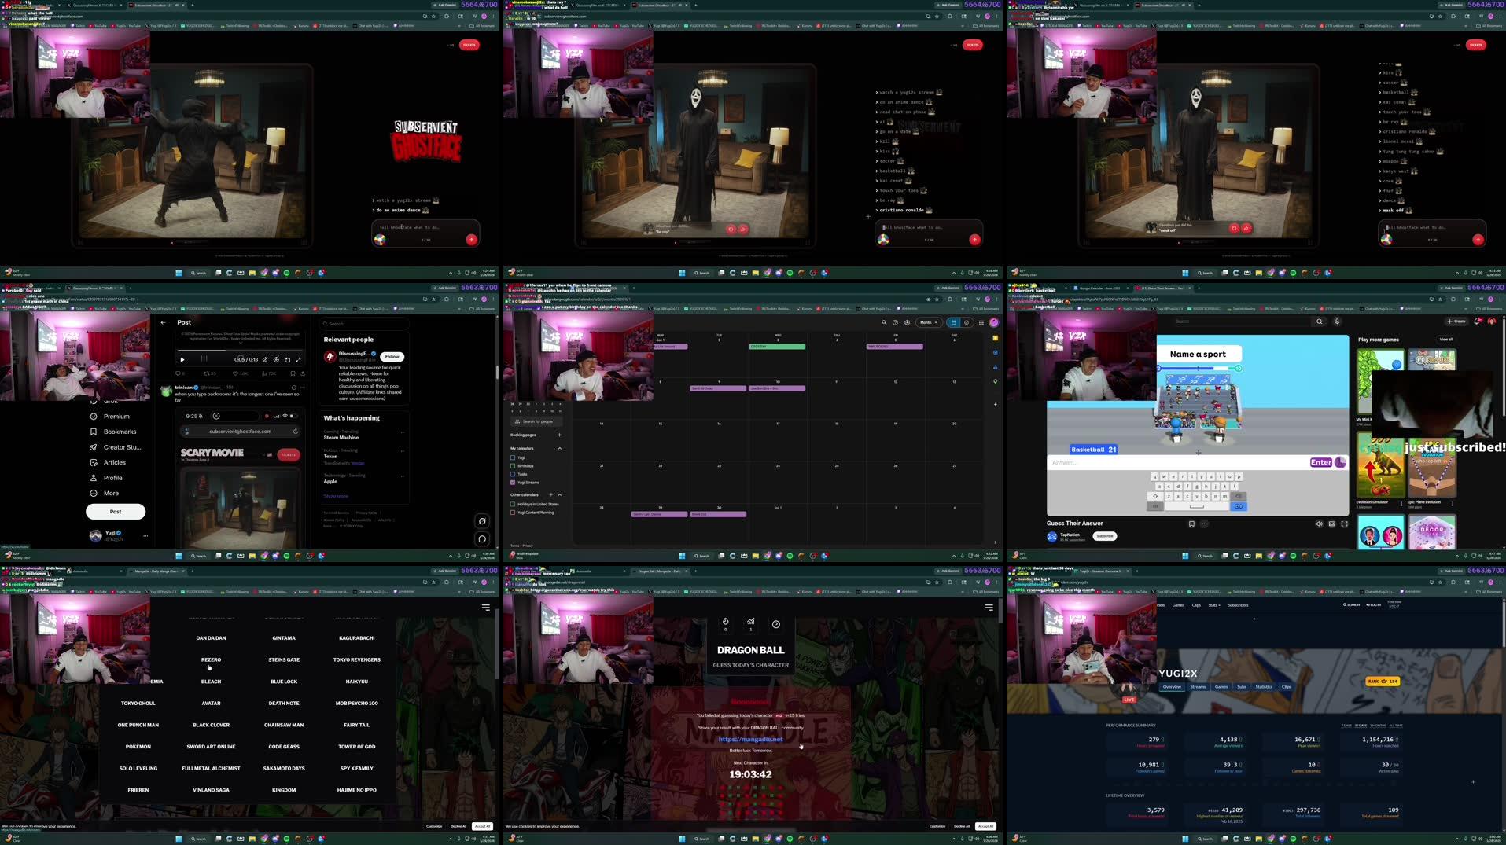Select BLEACH in the Mangadle list
Image resolution: width=1506 pixels, height=845 pixels.
[x=211, y=682]
